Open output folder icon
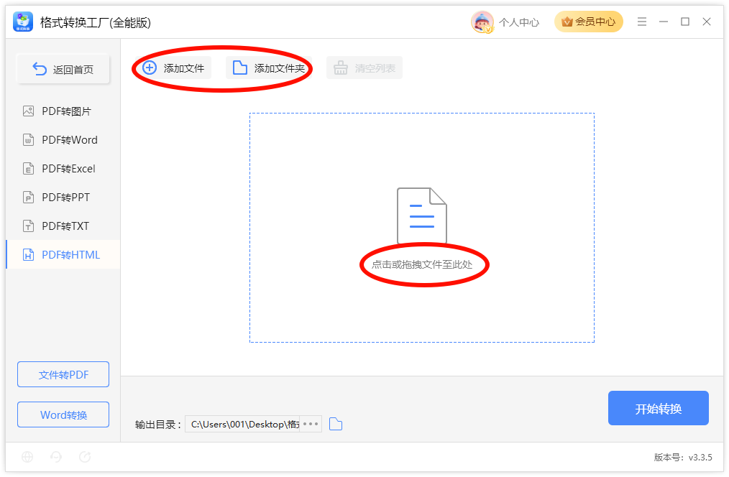This screenshot has height=477, width=729. 336,424
